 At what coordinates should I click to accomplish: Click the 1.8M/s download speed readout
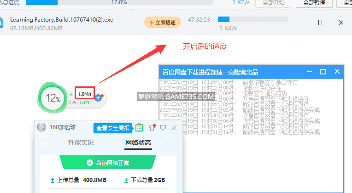[85, 94]
